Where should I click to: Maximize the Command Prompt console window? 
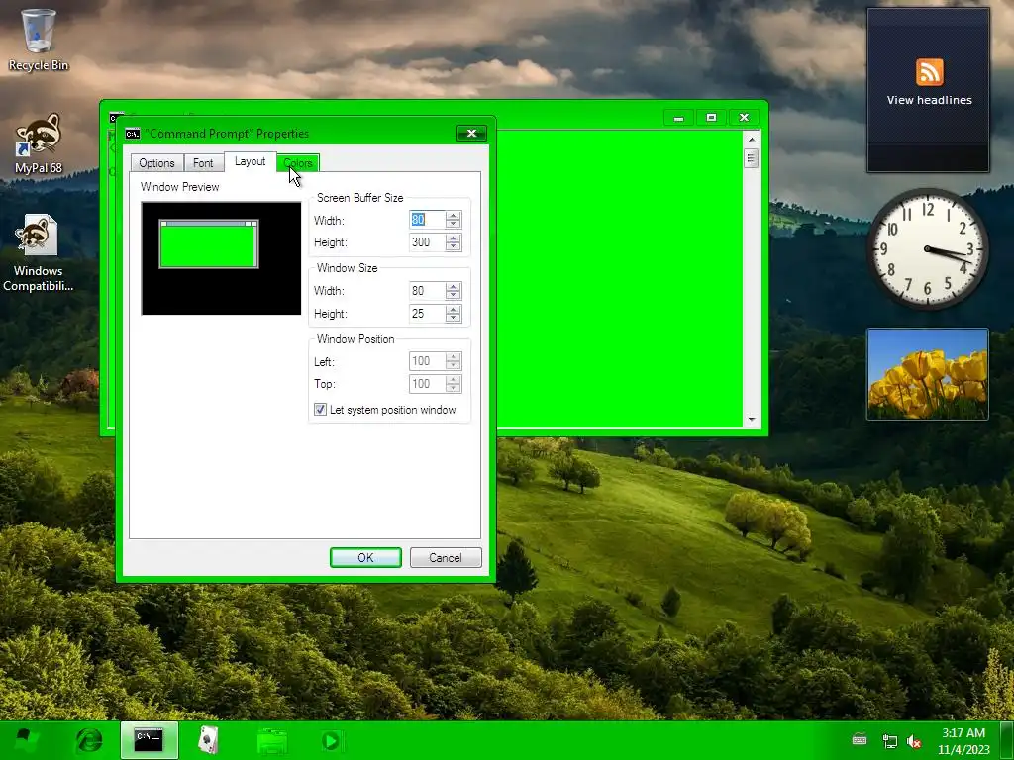pyautogui.click(x=711, y=118)
